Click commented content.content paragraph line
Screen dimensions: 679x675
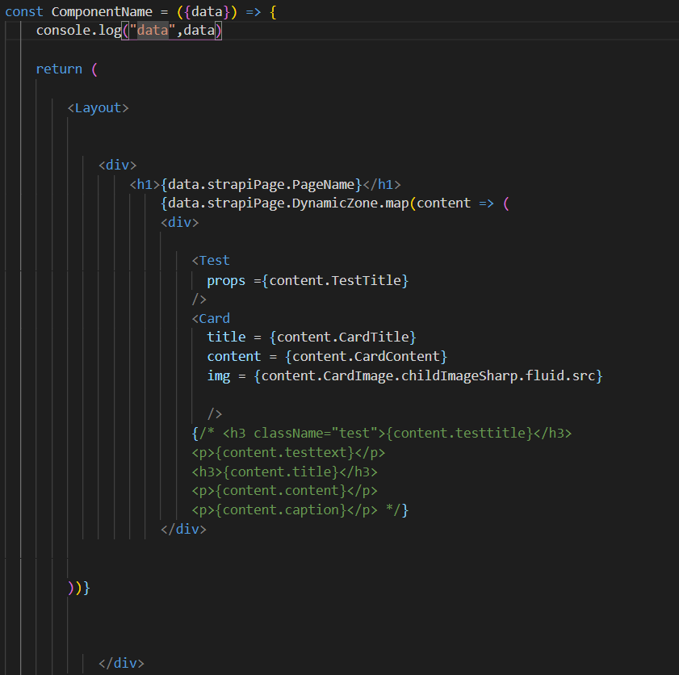tap(284, 491)
